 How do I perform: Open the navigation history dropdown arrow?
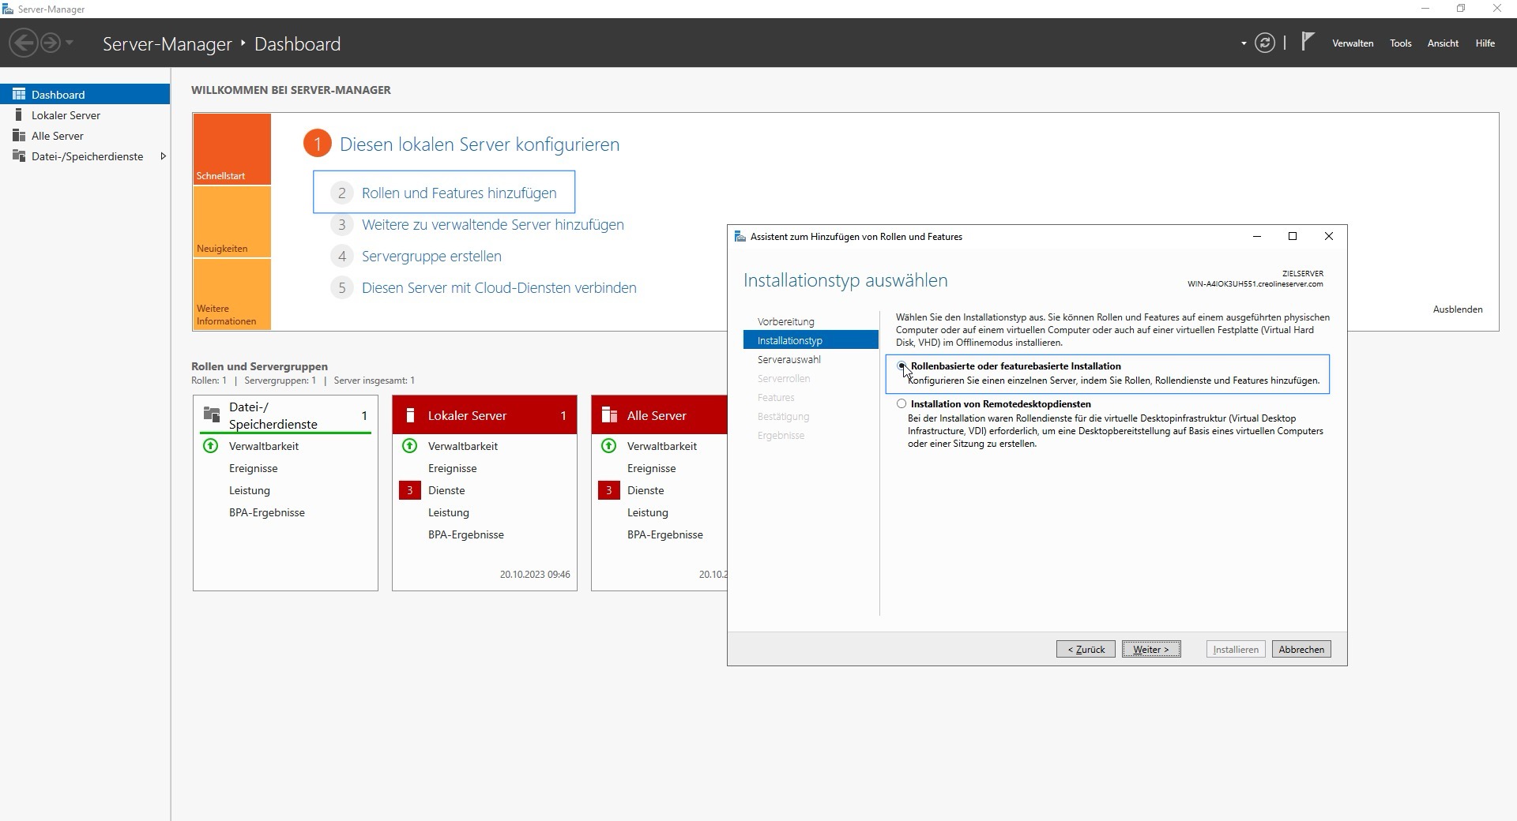[70, 43]
